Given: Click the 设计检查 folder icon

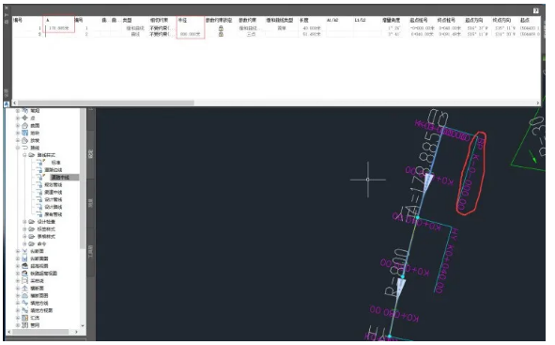Looking at the screenshot, I should point(32,222).
